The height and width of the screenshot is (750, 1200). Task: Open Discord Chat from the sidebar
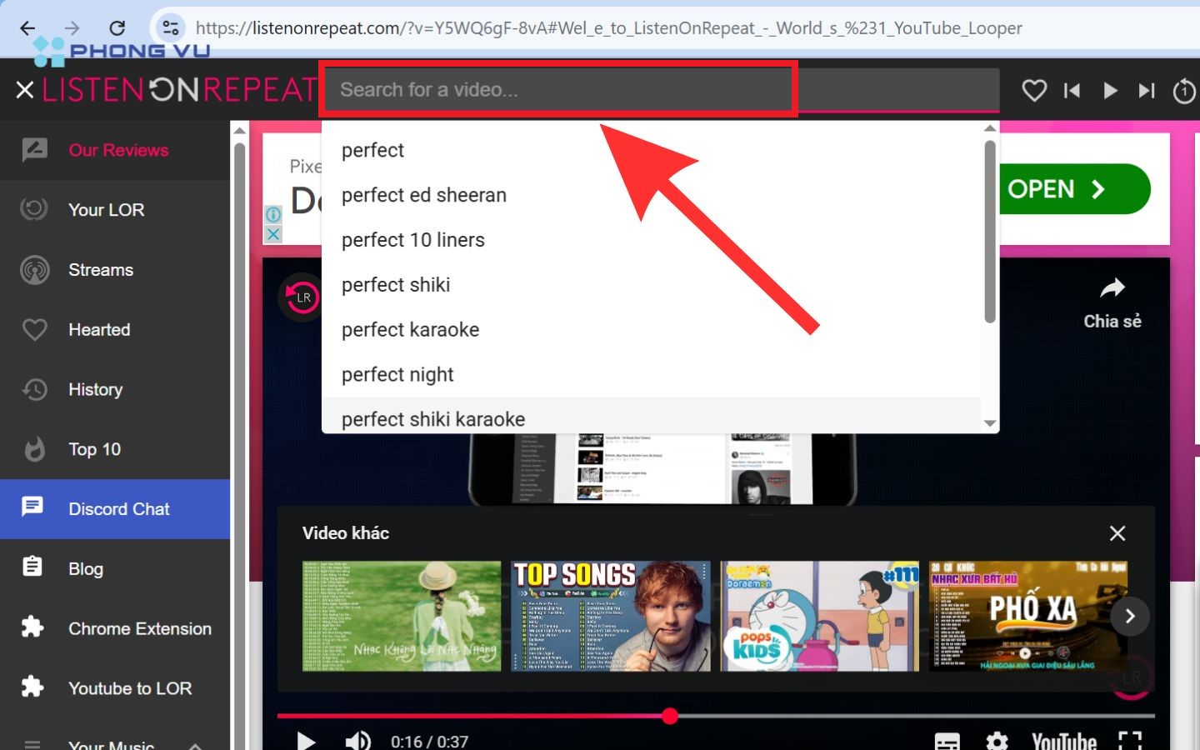[x=118, y=509]
